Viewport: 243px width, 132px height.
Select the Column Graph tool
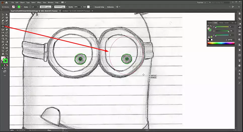coord(7,48)
